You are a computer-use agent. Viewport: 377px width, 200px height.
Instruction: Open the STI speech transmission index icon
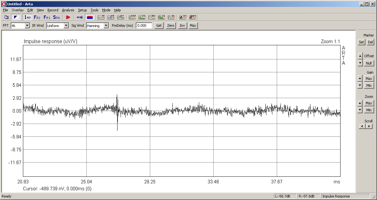point(183,17)
